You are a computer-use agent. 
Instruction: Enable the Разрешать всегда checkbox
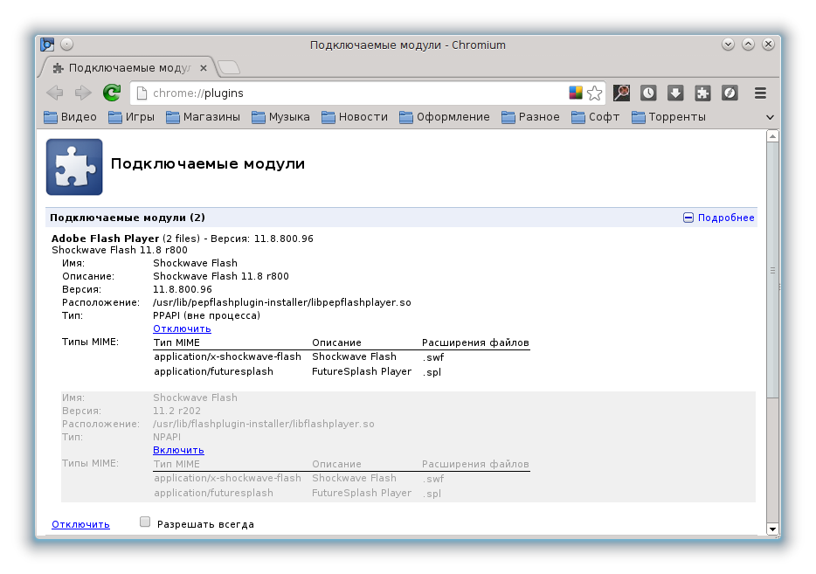coord(145,522)
